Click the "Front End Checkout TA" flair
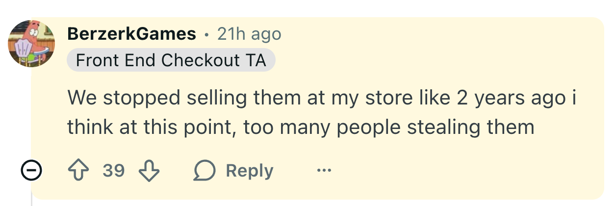Image resolution: width=615 pixels, height=206 pixels. [171, 60]
